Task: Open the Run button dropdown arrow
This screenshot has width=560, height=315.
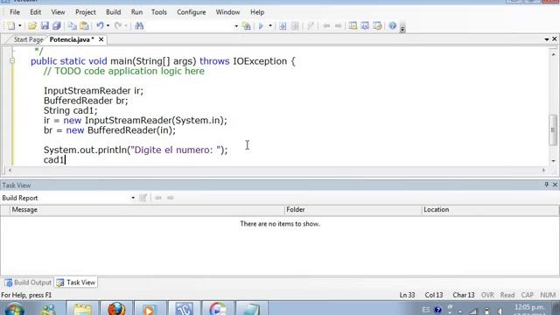Action: coord(270,25)
